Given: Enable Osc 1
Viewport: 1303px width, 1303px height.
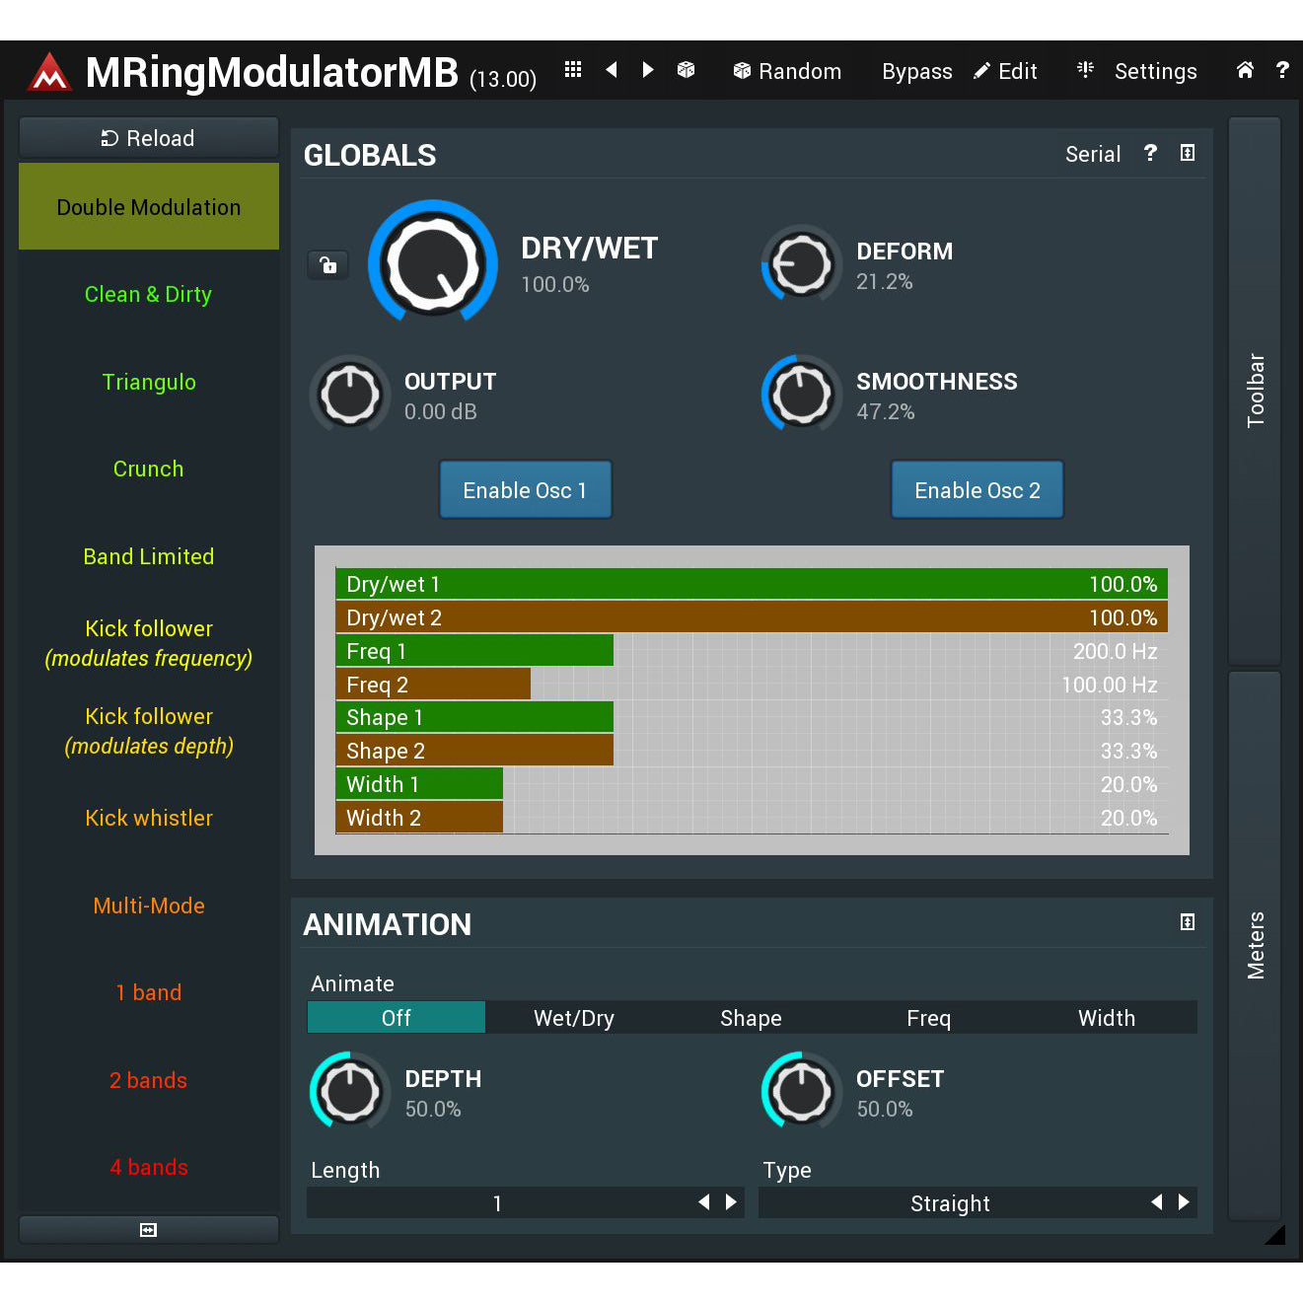Looking at the screenshot, I should tap(525, 489).
